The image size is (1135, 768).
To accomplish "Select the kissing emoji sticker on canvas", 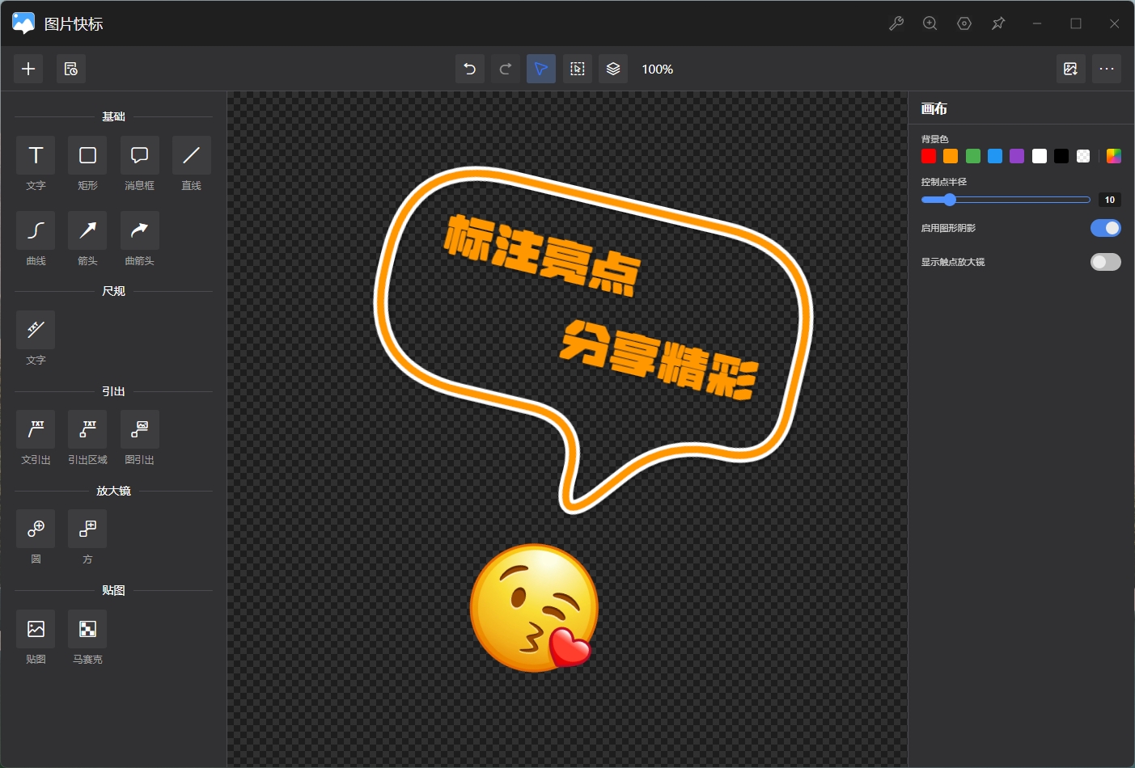I will tap(535, 608).
